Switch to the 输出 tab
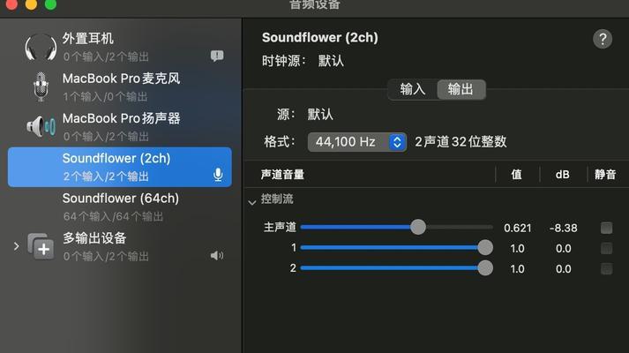The image size is (629, 353). point(461,89)
